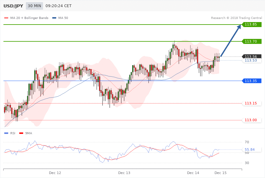Click the RSI legend label
This screenshot has height=179, width=265.
13,133
